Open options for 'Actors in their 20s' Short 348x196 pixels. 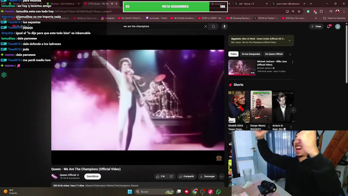[x=291, y=127]
